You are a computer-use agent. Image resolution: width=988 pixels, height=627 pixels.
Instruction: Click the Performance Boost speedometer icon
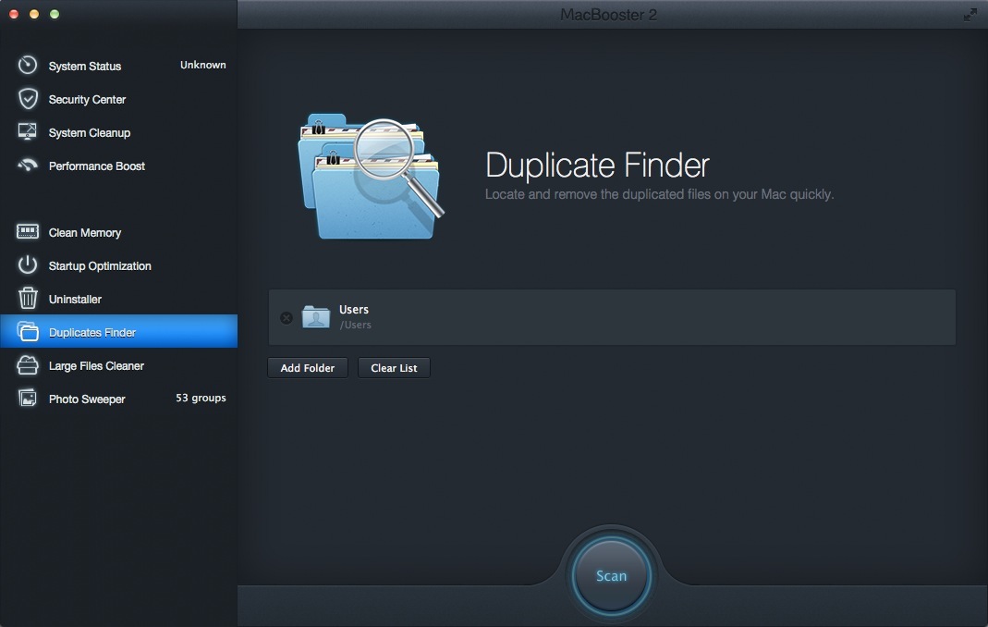click(27, 166)
